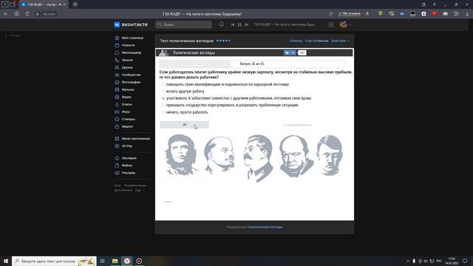The height and width of the screenshot is (266, 473).
Task: Open Yandex Browser on the taskbar
Action: click(x=127, y=261)
